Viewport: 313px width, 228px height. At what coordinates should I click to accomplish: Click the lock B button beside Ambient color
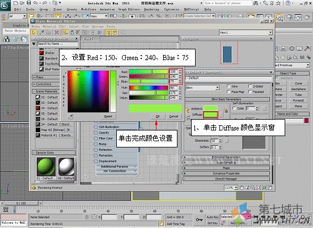[x=226, y=111]
